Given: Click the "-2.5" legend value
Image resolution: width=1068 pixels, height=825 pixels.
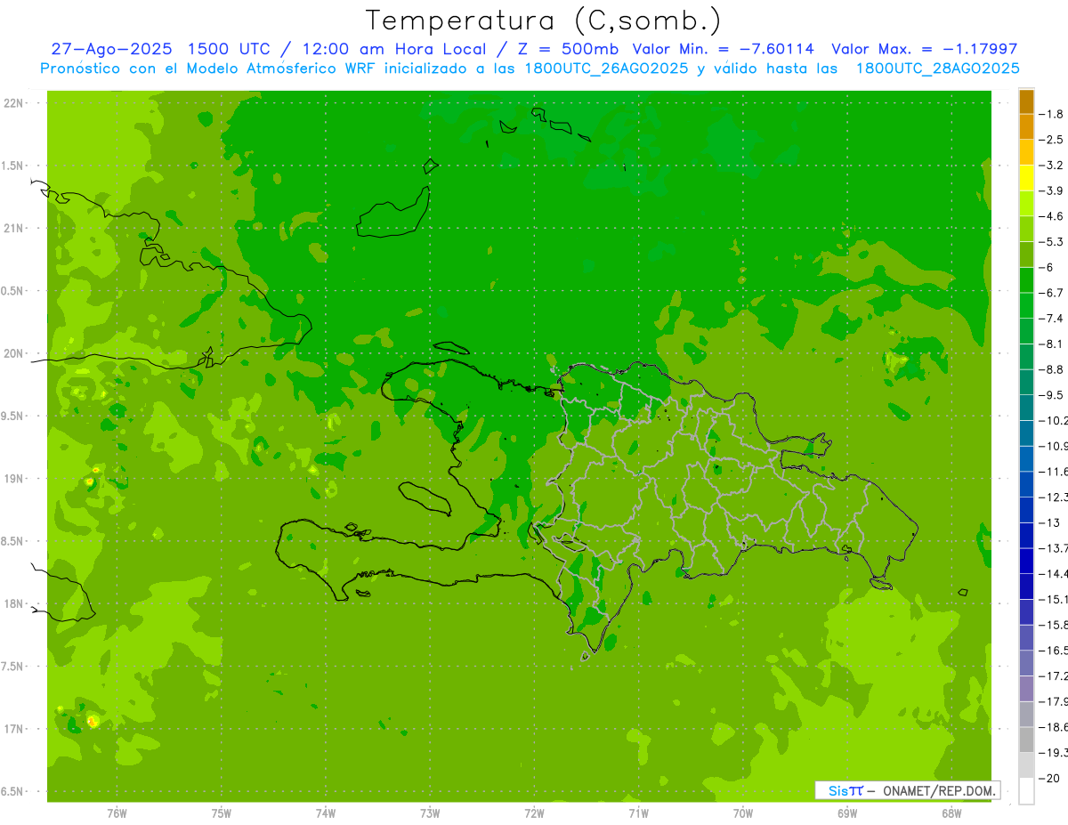Looking at the screenshot, I should coord(1051,140).
